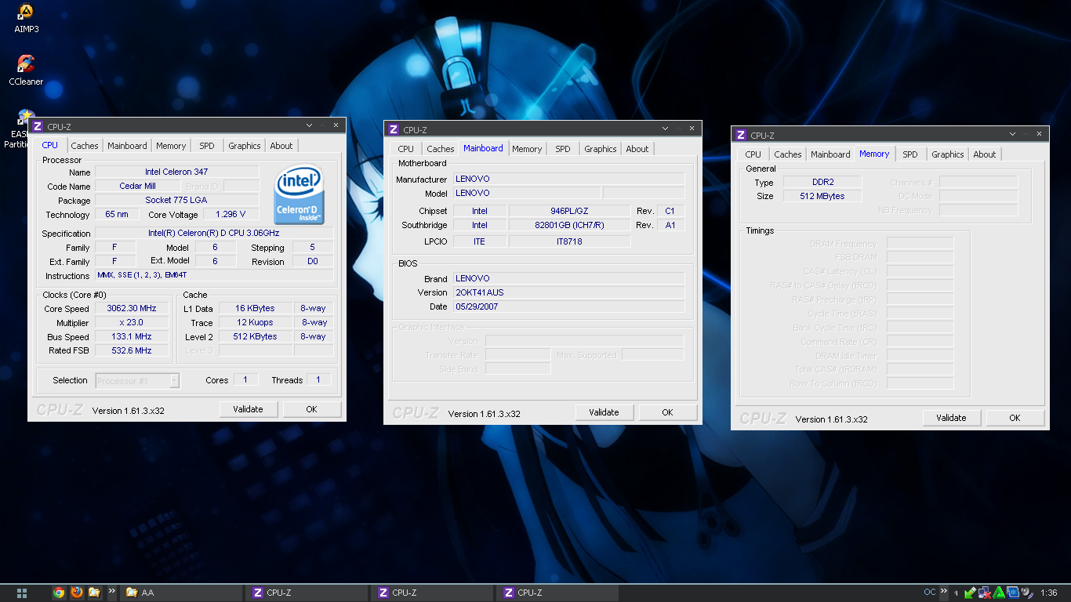Open title bar dropdown arrow in CPU tab window
1071x602 pixels.
(x=308, y=125)
